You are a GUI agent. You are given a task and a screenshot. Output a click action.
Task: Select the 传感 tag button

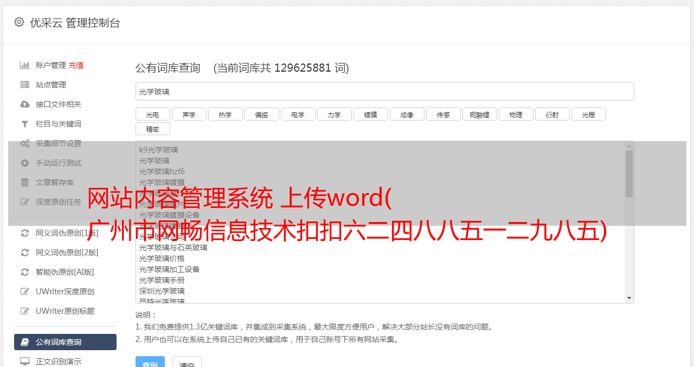pyautogui.click(x=443, y=114)
